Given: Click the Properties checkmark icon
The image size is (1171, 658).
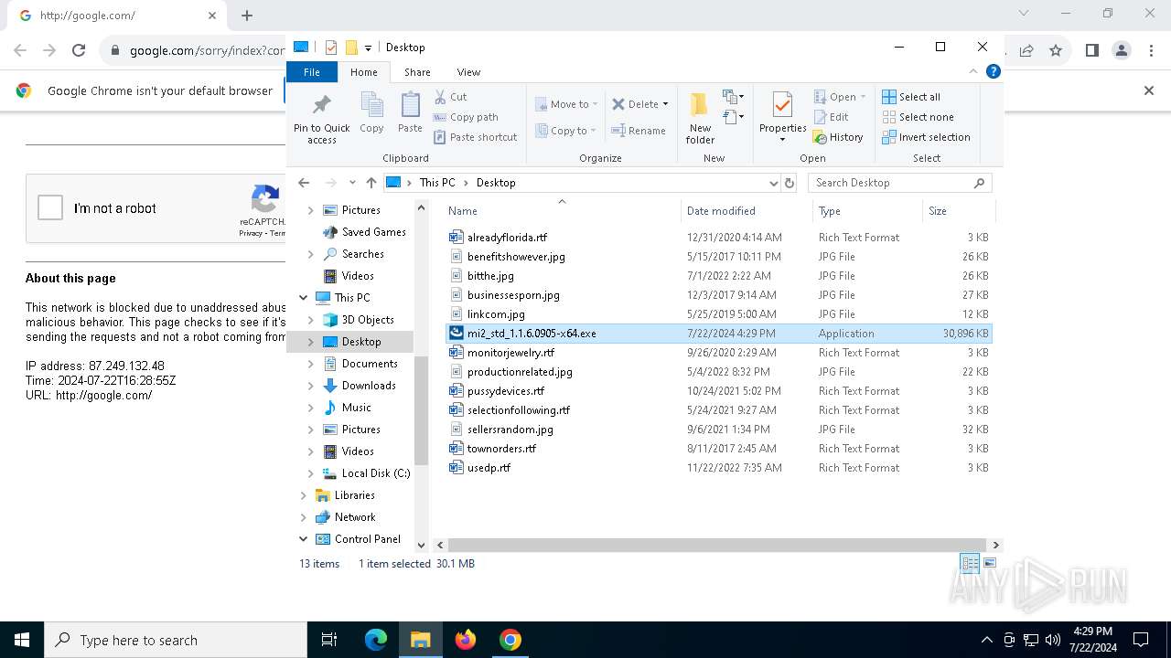Looking at the screenshot, I should pyautogui.click(x=782, y=105).
